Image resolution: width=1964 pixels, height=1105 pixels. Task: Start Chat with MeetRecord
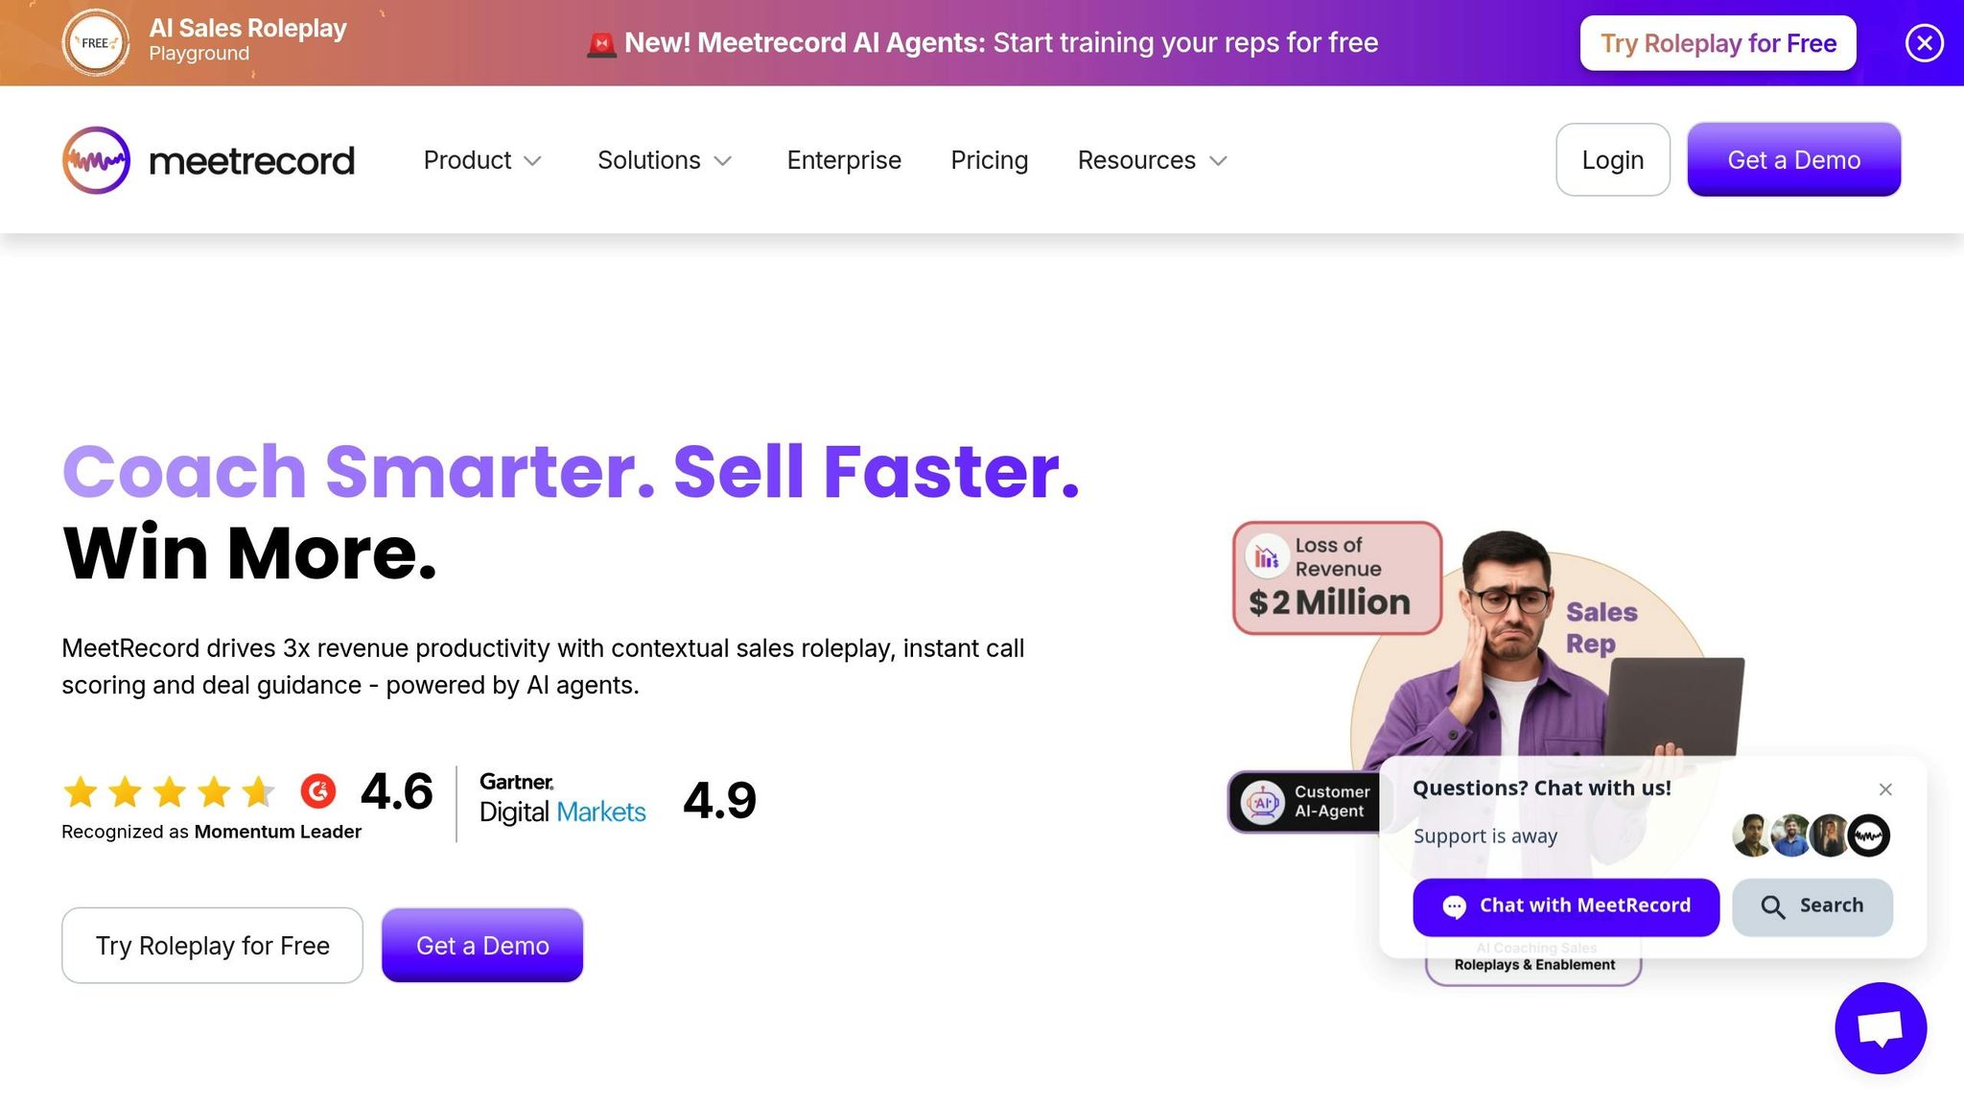point(1566,906)
